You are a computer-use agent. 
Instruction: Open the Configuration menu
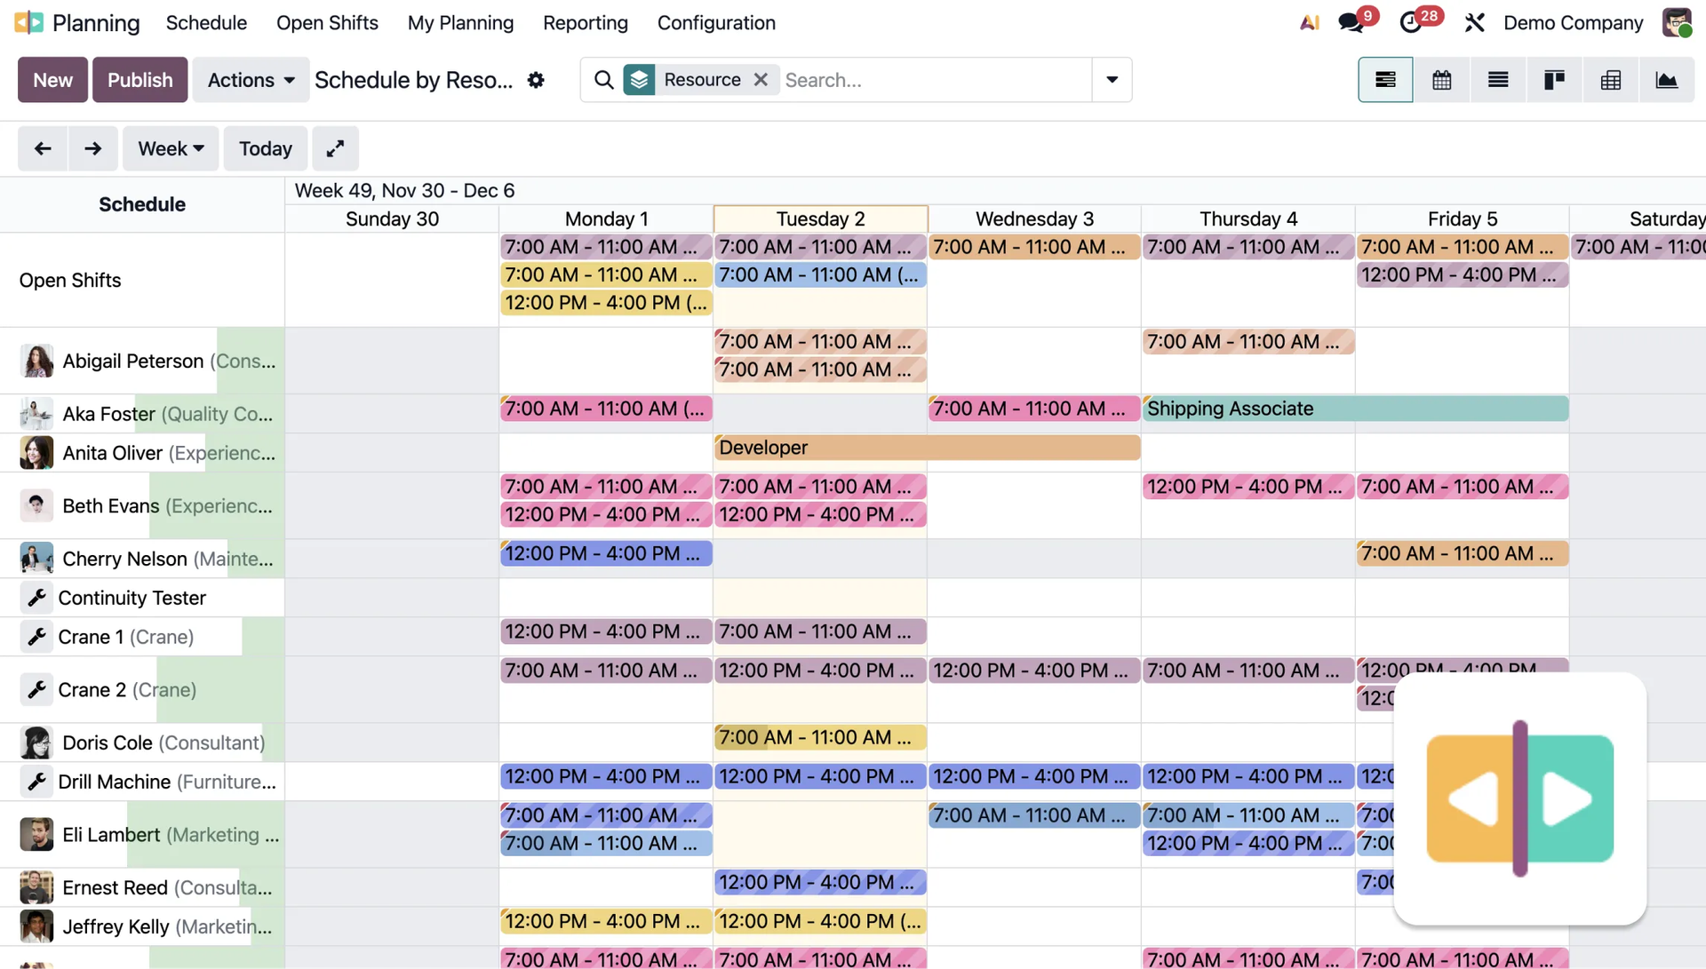click(x=716, y=23)
